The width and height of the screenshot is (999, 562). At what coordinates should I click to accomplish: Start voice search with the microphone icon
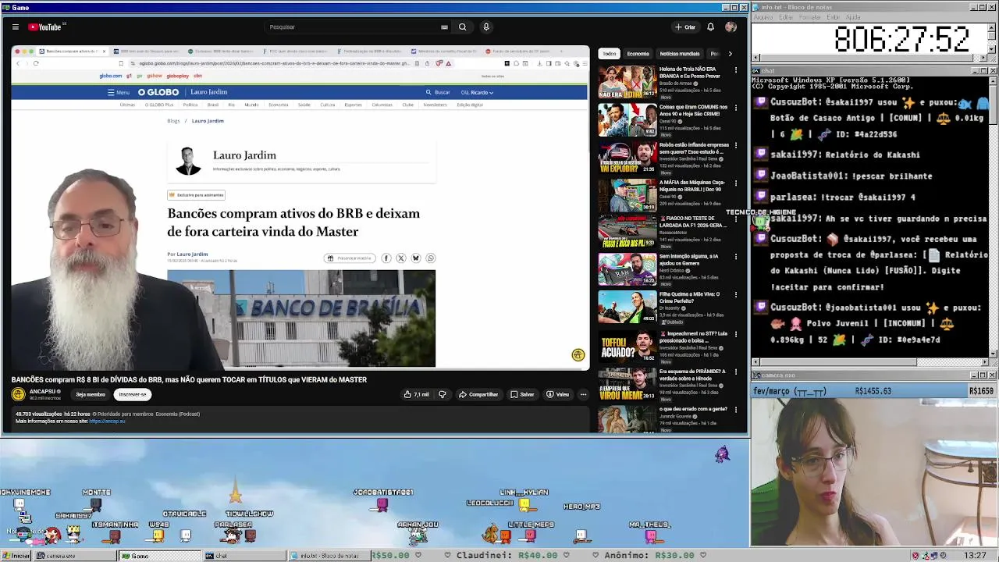[x=485, y=27]
